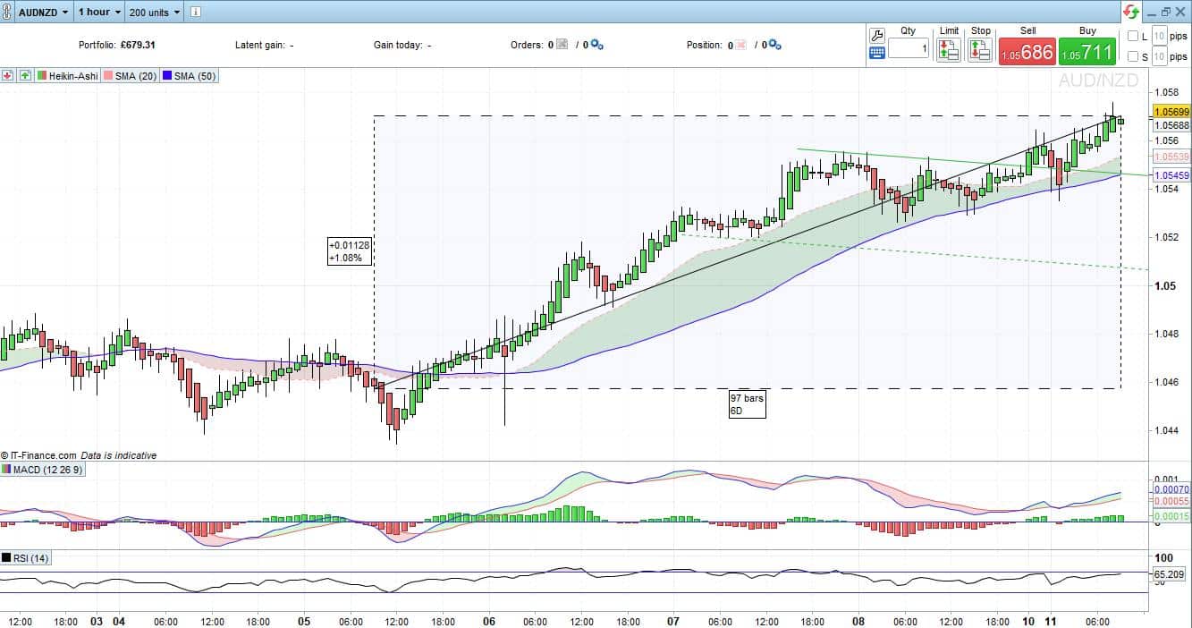Click the red down-arrow indicator icon
Image resolution: width=1192 pixels, height=628 pixels.
8,76
